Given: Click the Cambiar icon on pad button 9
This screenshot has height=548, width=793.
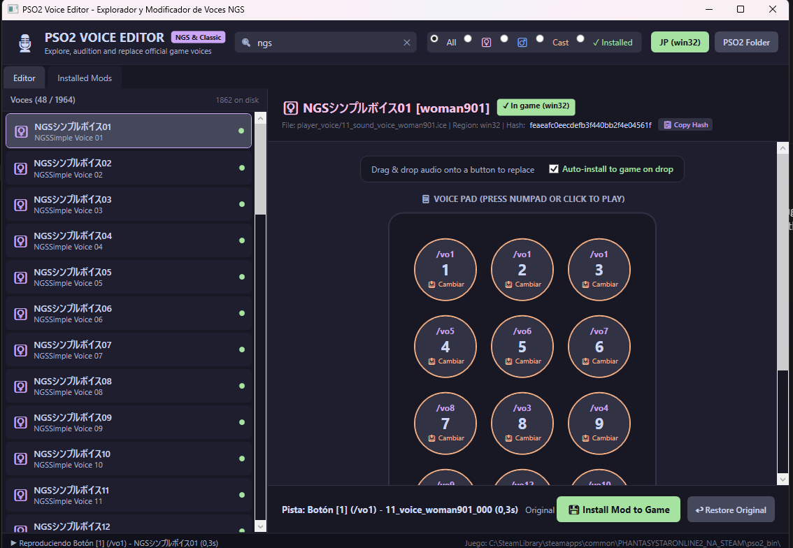Looking at the screenshot, I should [x=585, y=438].
